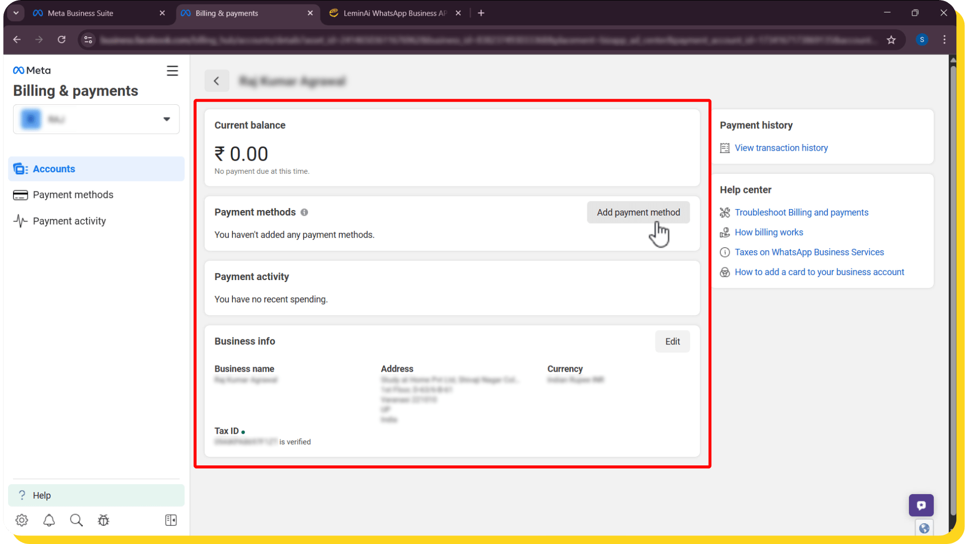The image size is (968, 544).
Task: Switch to the Meta Business Suite tab
Action: (81, 13)
